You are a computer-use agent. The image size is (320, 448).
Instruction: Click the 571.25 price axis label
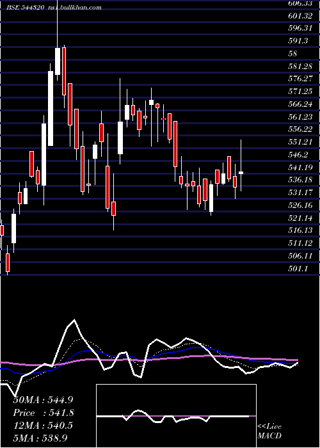pos(300,92)
